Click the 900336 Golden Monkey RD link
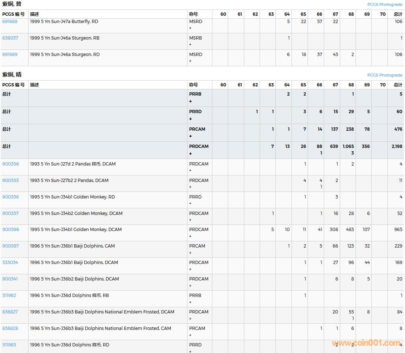 coord(11,197)
